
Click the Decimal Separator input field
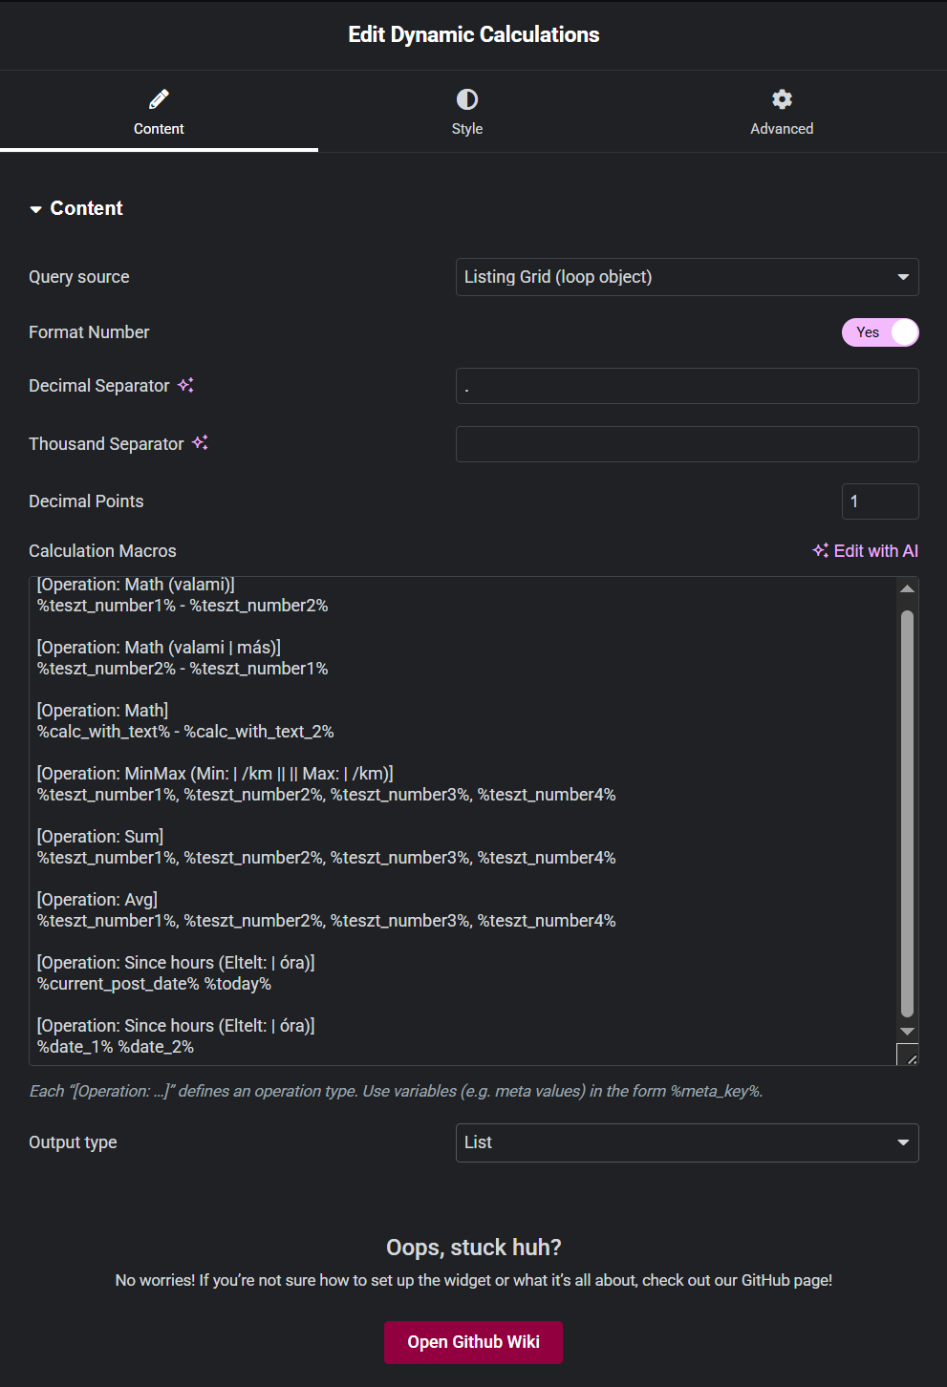point(687,386)
